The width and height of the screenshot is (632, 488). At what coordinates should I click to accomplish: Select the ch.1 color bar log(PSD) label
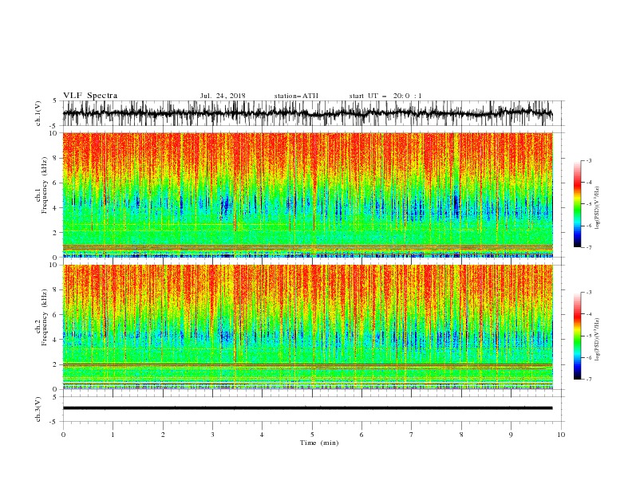pyautogui.click(x=597, y=208)
